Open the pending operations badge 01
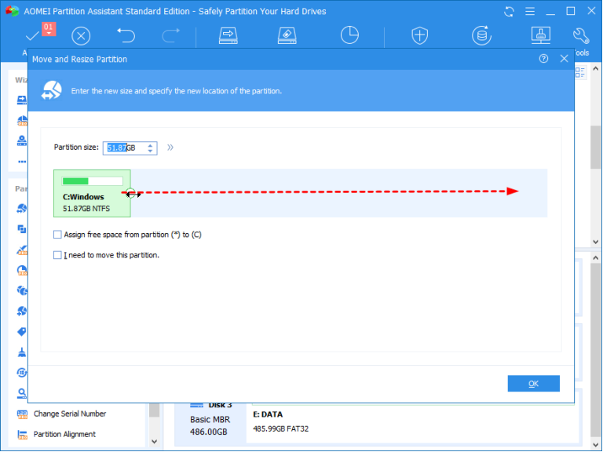This screenshot has height=452, width=603. point(49,29)
